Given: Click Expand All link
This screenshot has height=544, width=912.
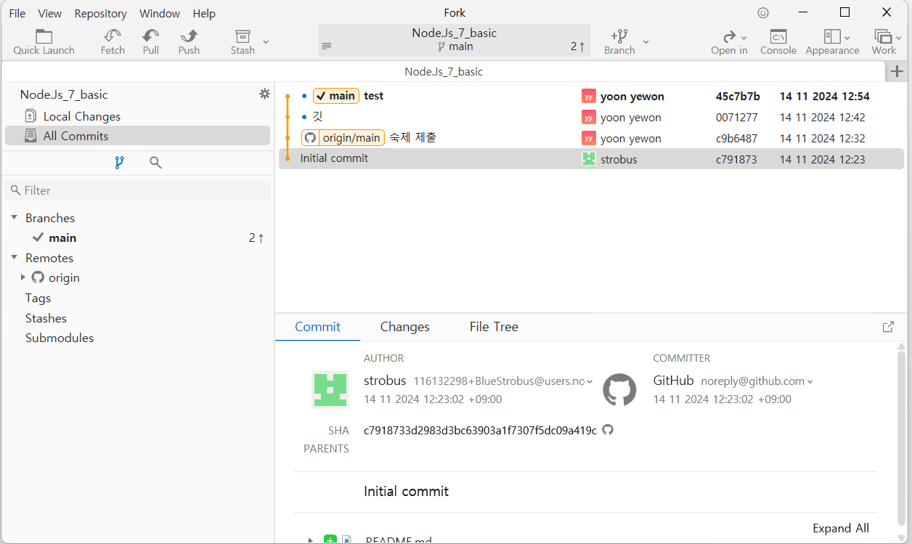Looking at the screenshot, I should click(841, 528).
